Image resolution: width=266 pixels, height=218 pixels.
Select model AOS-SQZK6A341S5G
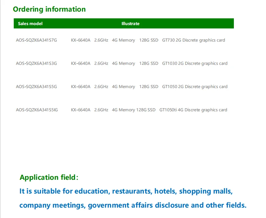pyautogui.click(x=36, y=87)
